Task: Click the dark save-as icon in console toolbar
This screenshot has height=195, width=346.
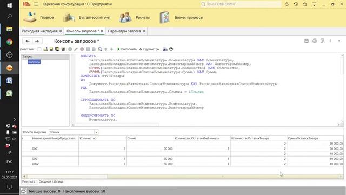Action: tap(63, 49)
